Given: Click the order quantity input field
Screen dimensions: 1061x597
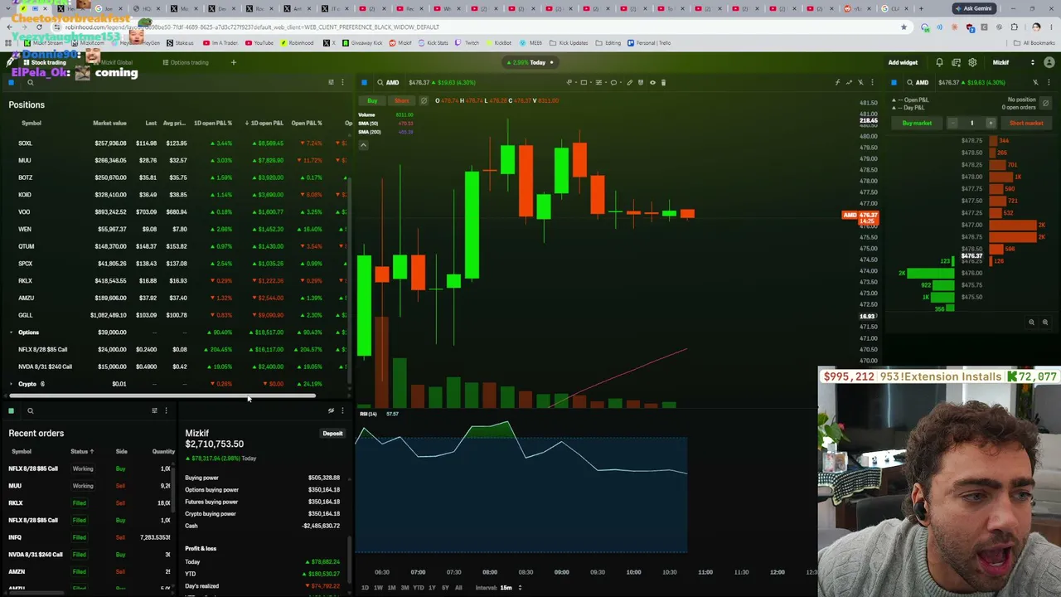Looking at the screenshot, I should point(971,123).
